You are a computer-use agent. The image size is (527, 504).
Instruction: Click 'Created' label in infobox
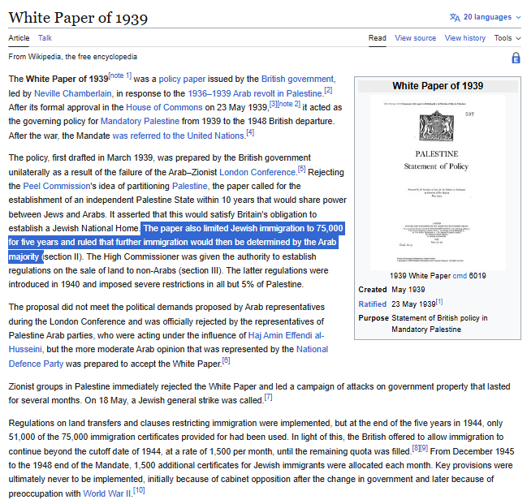coord(373,290)
